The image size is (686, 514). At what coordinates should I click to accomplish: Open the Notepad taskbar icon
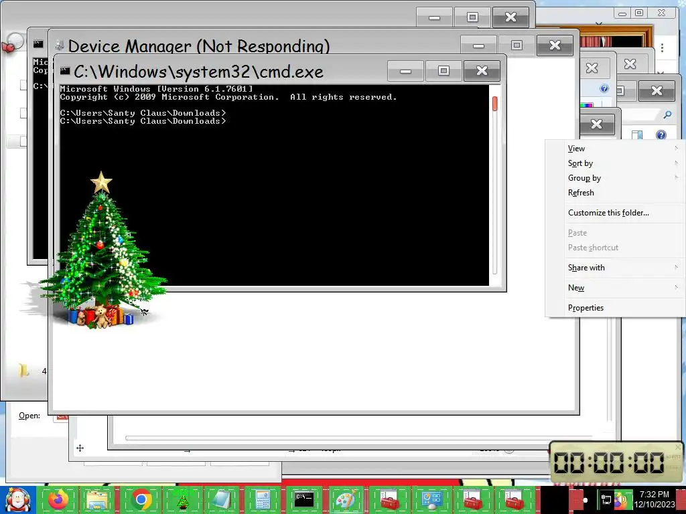(x=222, y=500)
